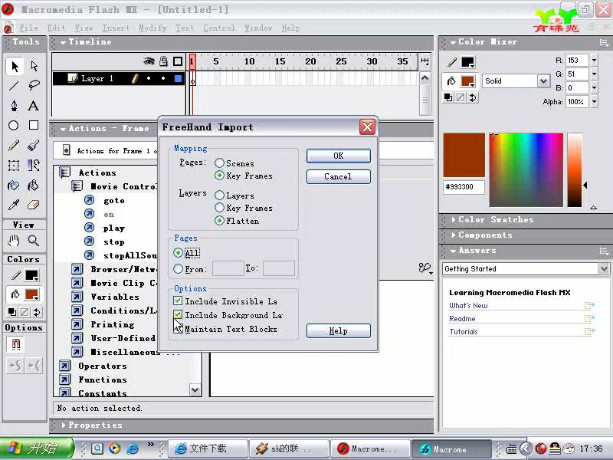Select the Oval tool
The width and height of the screenshot is (613, 460).
(x=14, y=126)
